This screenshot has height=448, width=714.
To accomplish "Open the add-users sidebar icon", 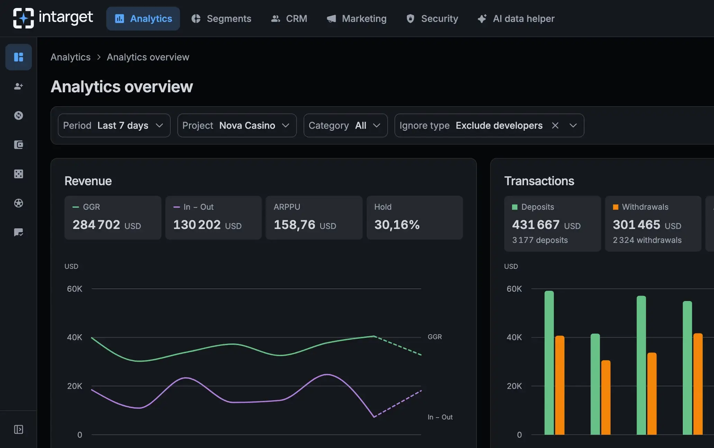I will (x=19, y=86).
